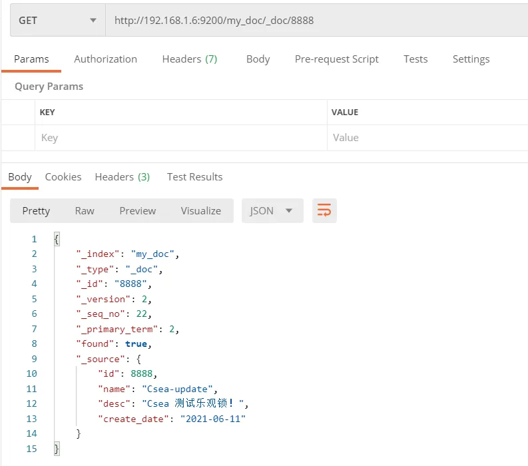The width and height of the screenshot is (528, 466).
Task: Toggle the wrap lines icon
Action: click(324, 210)
